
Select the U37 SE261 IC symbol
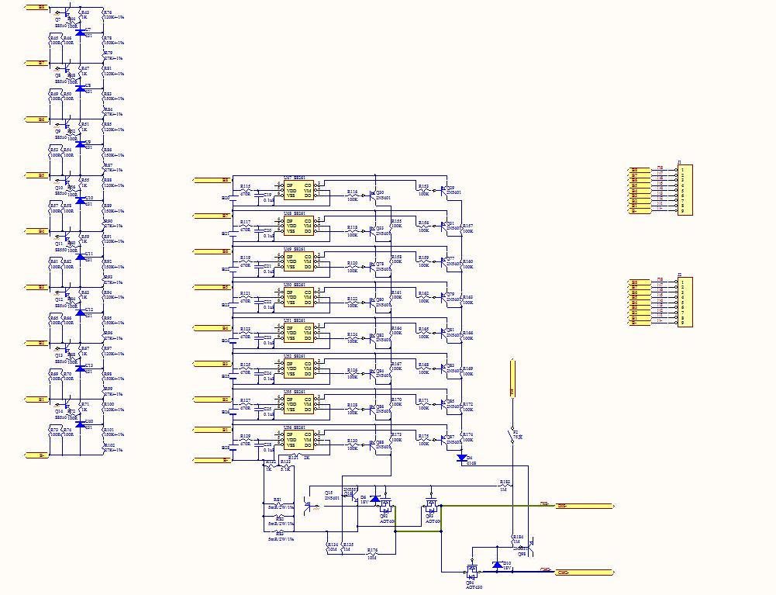298,189
